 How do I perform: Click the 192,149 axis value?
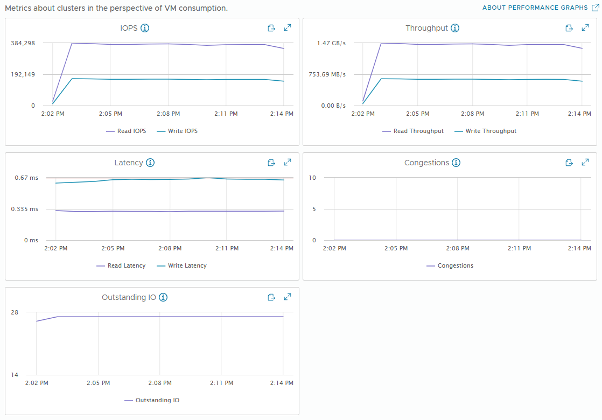pos(23,74)
